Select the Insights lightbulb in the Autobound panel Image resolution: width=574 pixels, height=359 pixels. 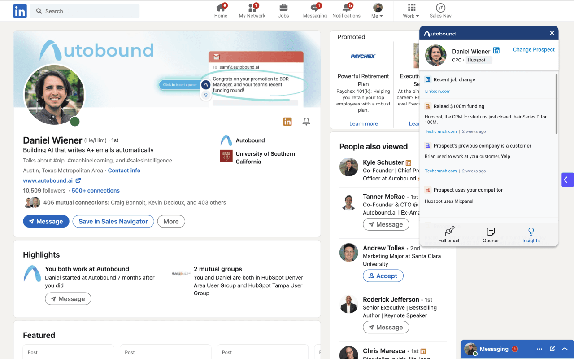[x=531, y=234]
